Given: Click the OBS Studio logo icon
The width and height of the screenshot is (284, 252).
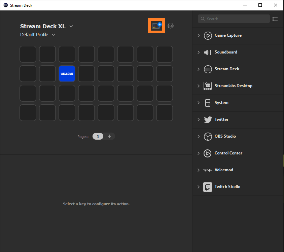Looking at the screenshot, I should click(x=208, y=136).
